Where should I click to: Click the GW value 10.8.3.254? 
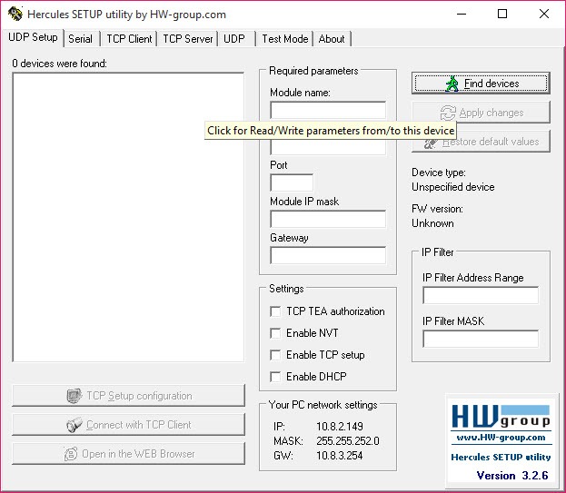click(339, 456)
